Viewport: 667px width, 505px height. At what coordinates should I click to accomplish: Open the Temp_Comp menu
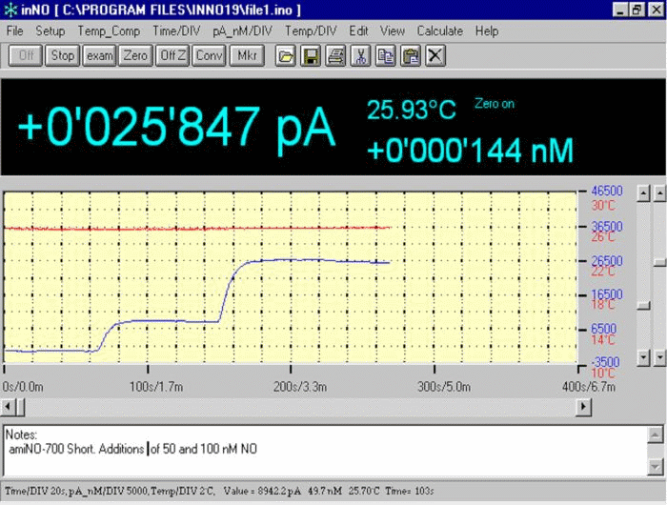pos(109,31)
